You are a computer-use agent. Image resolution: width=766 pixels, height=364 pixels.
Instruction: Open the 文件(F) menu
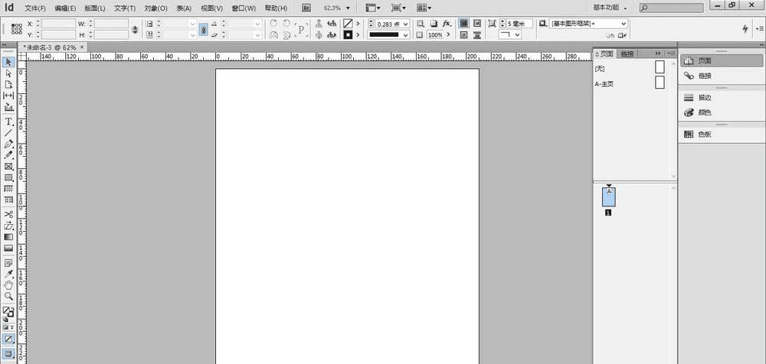point(34,8)
